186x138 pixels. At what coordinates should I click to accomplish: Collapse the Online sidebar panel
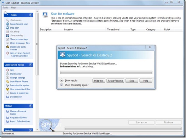point(31,106)
